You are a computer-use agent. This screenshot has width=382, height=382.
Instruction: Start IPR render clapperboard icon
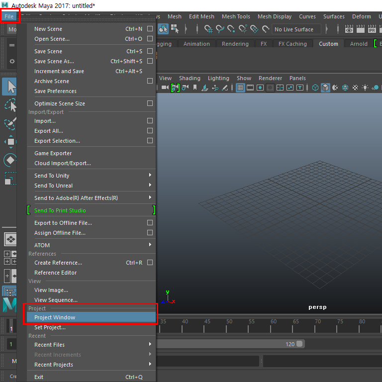tap(372, 29)
